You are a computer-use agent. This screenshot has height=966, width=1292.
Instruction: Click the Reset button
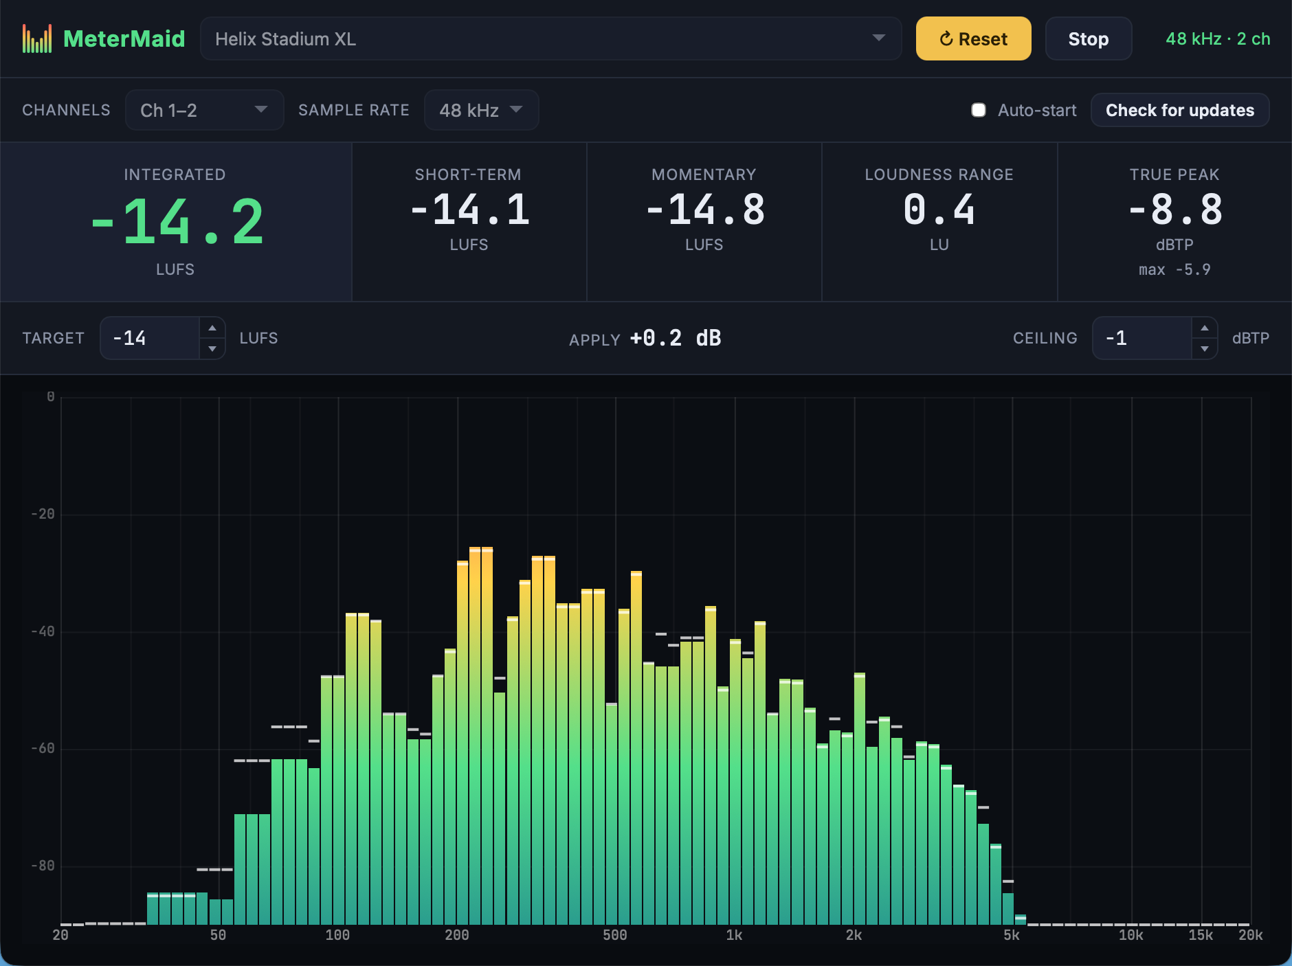tap(973, 38)
